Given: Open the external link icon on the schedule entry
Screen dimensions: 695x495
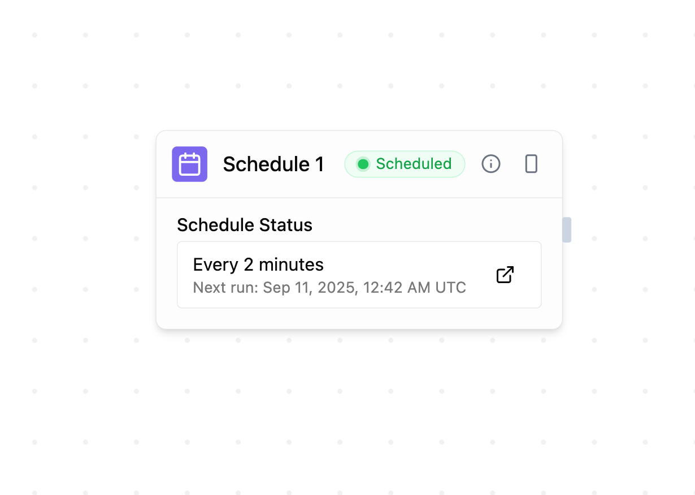Looking at the screenshot, I should [x=505, y=275].
